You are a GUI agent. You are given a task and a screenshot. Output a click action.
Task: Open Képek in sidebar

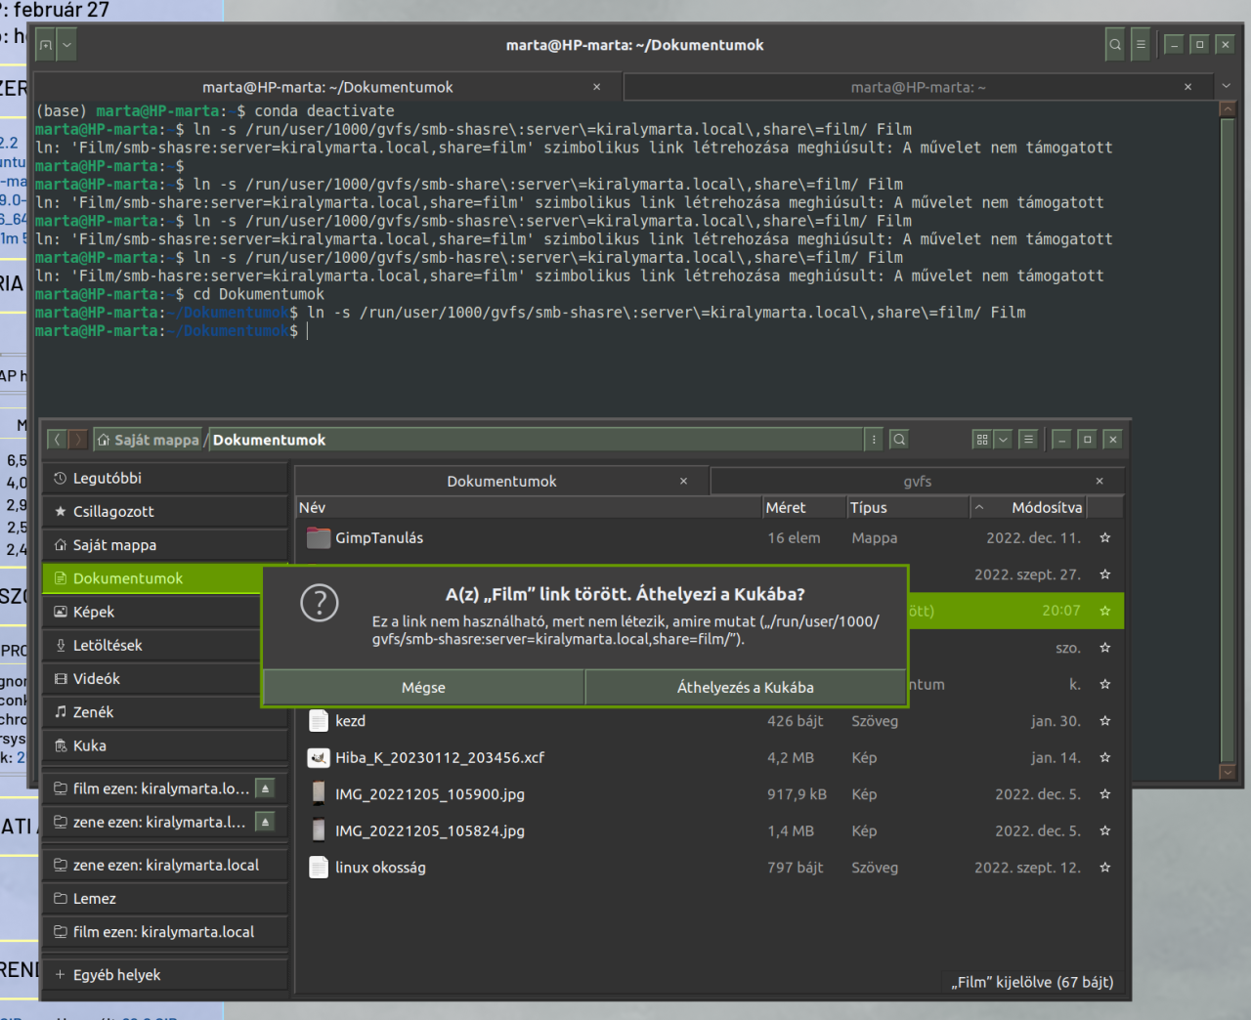point(153,612)
